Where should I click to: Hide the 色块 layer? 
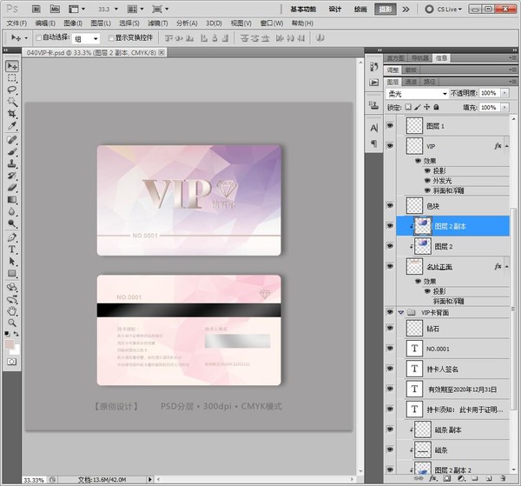(390, 205)
